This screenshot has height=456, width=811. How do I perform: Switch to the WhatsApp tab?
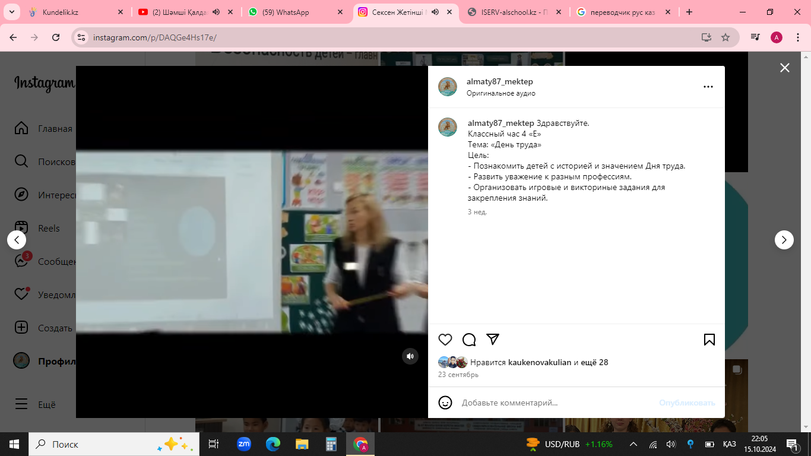pos(295,12)
